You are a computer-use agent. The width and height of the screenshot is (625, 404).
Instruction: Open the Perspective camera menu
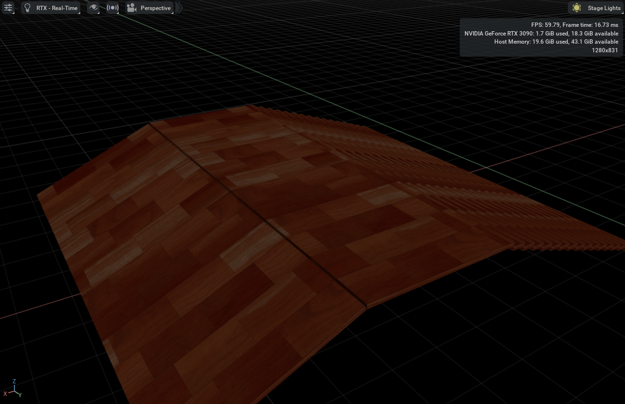(x=149, y=8)
